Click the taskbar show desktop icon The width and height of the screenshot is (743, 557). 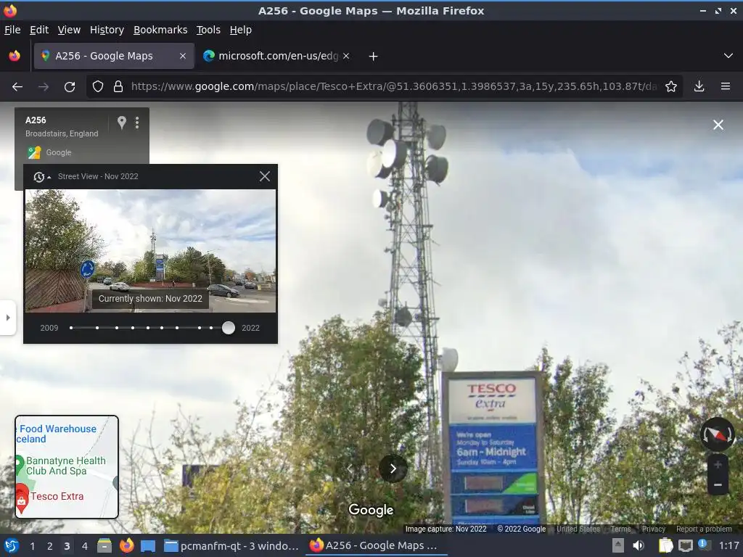(x=148, y=545)
